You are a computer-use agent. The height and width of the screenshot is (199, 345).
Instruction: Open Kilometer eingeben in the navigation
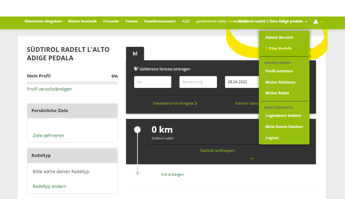[43, 21]
